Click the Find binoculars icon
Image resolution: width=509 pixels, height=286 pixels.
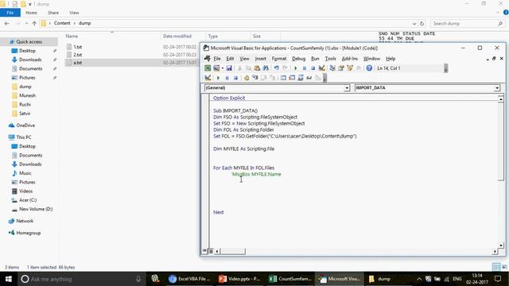point(266,68)
